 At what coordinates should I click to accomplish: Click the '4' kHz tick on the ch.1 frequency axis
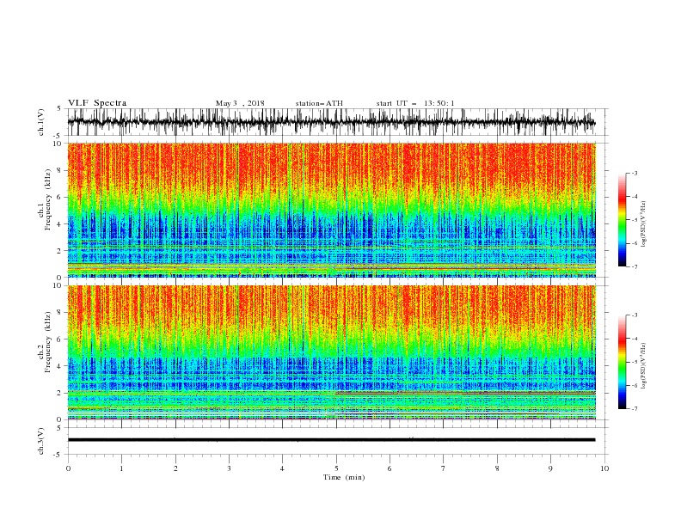pos(59,224)
